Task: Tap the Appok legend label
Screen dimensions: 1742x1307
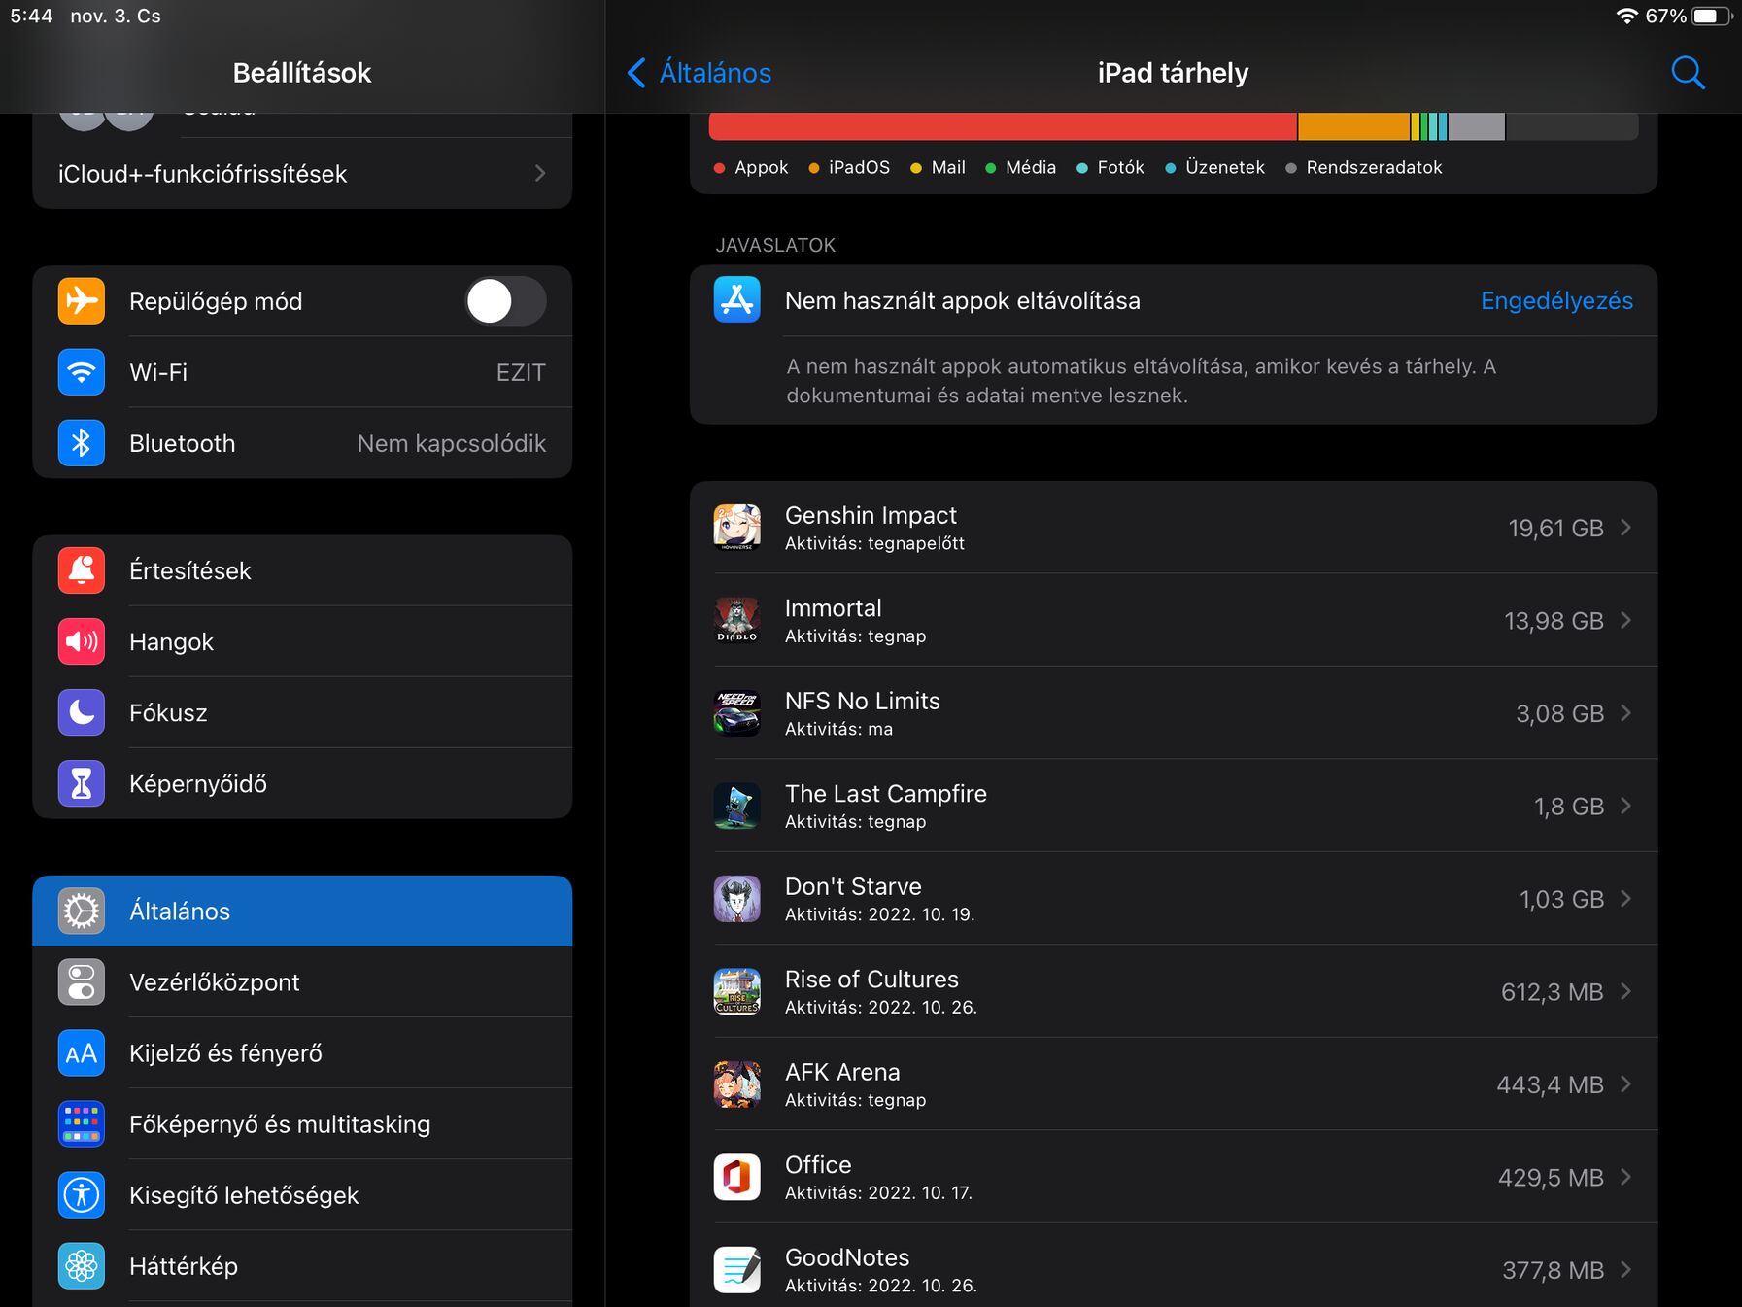Action: pyautogui.click(x=761, y=167)
